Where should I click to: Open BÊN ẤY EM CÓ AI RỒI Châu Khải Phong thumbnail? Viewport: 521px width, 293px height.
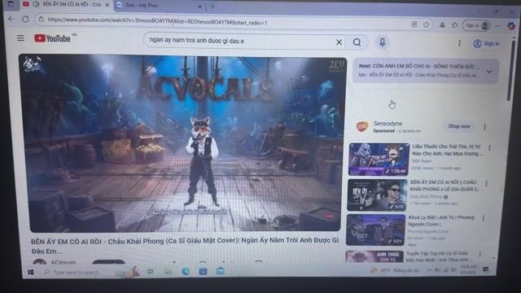377,195
